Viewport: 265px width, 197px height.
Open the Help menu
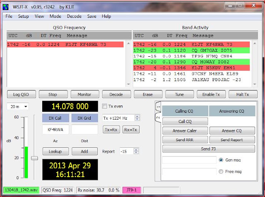[106, 17]
